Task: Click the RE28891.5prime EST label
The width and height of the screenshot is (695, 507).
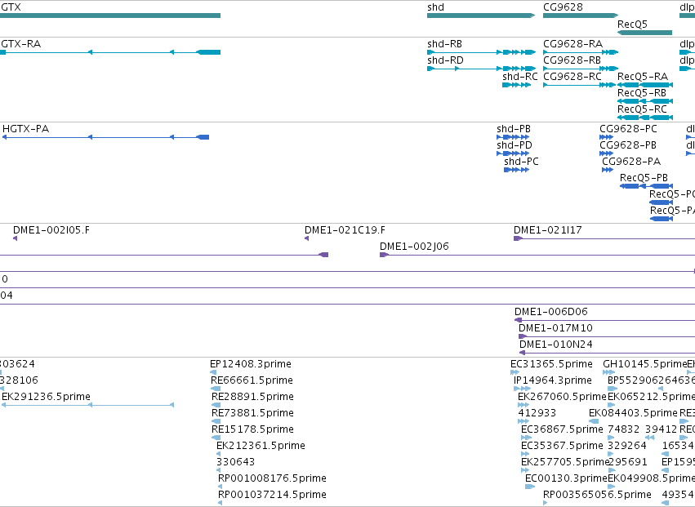Action: [x=252, y=397]
